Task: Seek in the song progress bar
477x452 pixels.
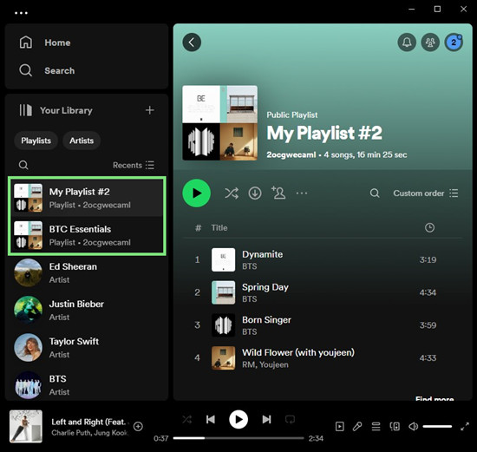Action: tap(238, 438)
